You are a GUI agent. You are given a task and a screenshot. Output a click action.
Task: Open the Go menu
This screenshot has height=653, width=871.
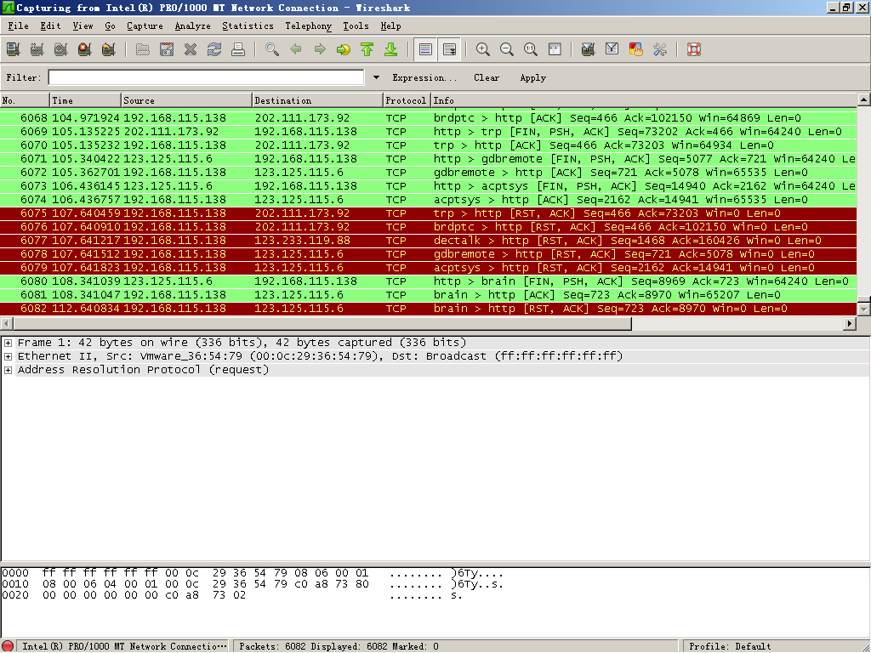click(x=110, y=26)
